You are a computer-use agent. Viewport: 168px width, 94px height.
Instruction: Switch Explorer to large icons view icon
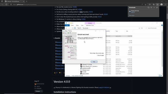click(x=162, y=75)
